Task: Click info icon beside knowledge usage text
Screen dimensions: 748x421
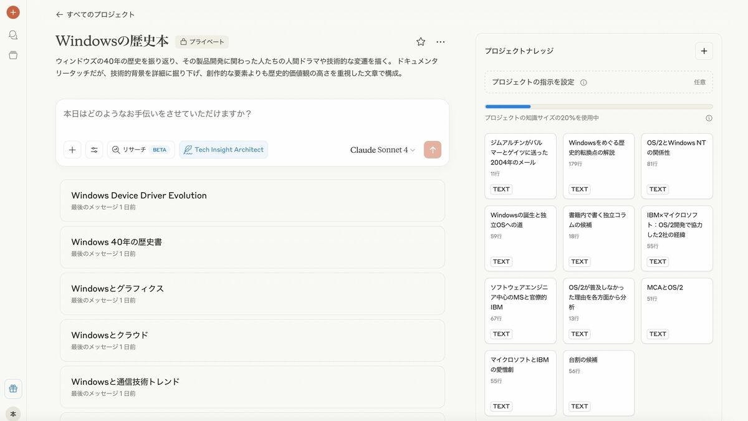Action: point(709,118)
